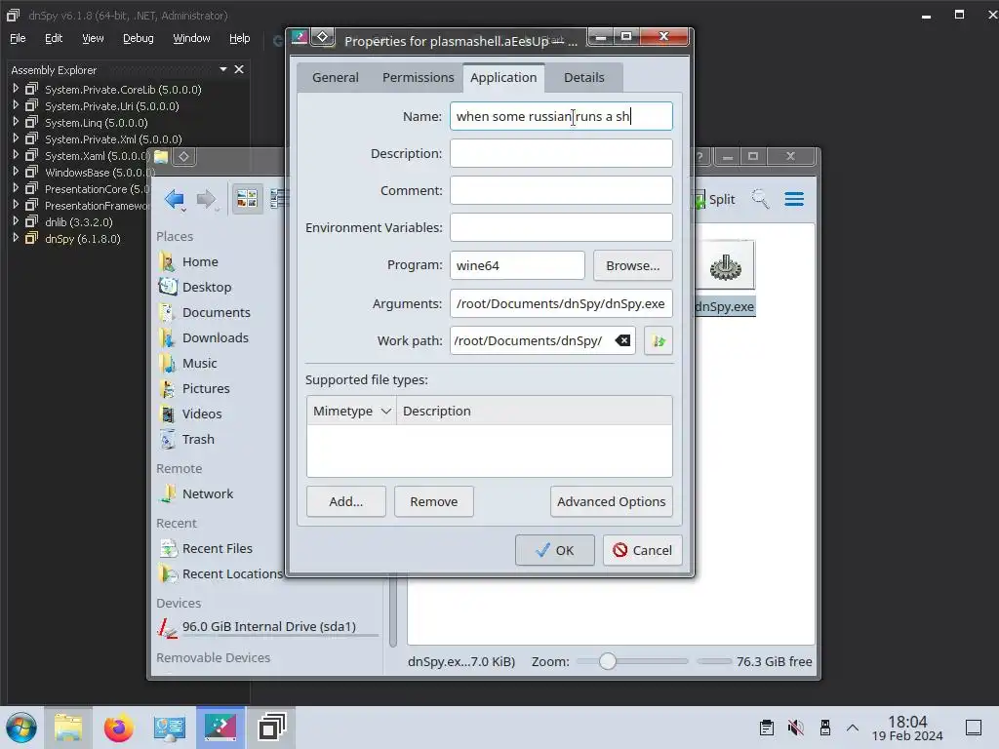Viewport: 999px width, 749px height.
Task: Cancel the properties dialog
Action: (642, 550)
